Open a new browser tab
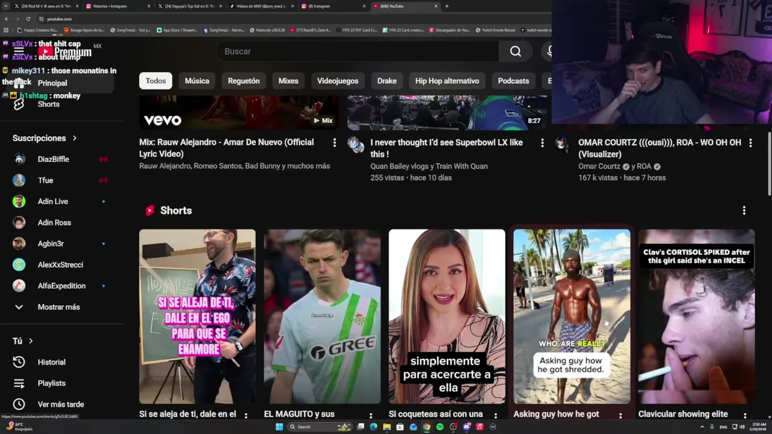Screen dimensions: 772x434 [446, 6]
